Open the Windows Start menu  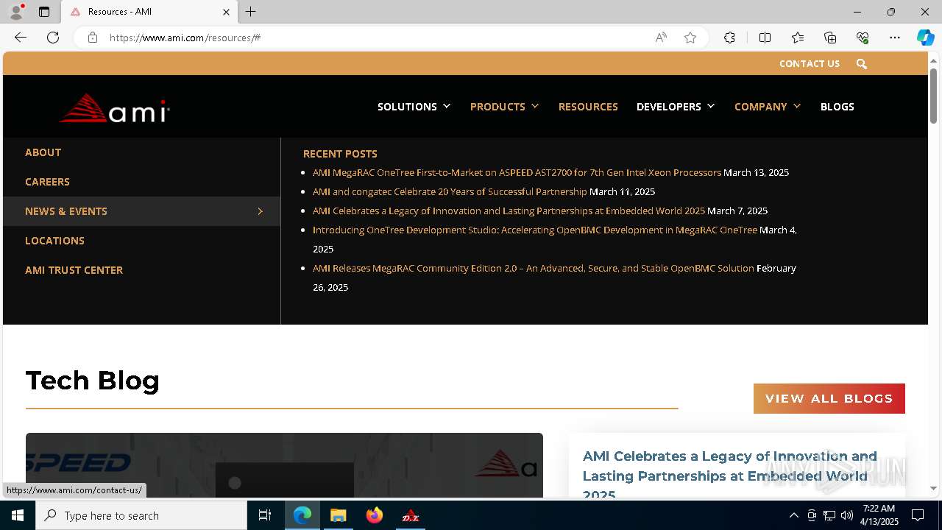[x=18, y=515]
